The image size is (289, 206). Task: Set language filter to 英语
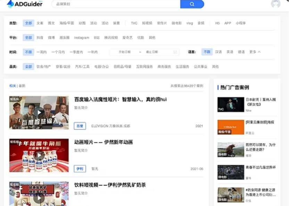230,52
